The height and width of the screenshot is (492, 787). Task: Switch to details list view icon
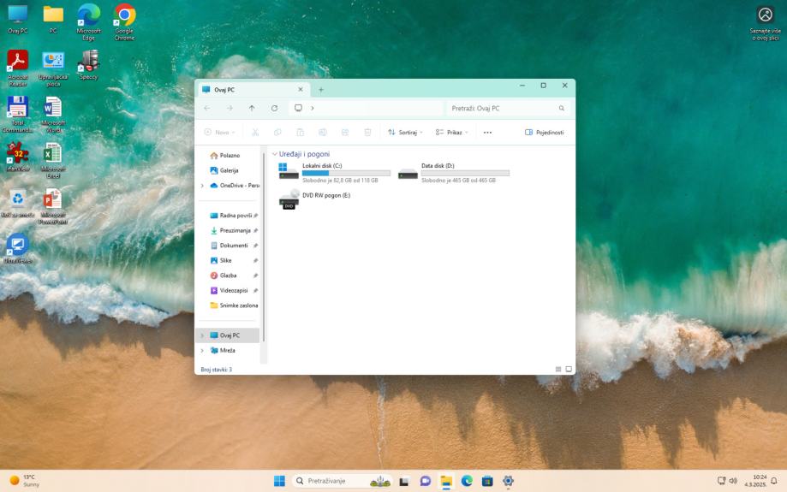(558, 369)
